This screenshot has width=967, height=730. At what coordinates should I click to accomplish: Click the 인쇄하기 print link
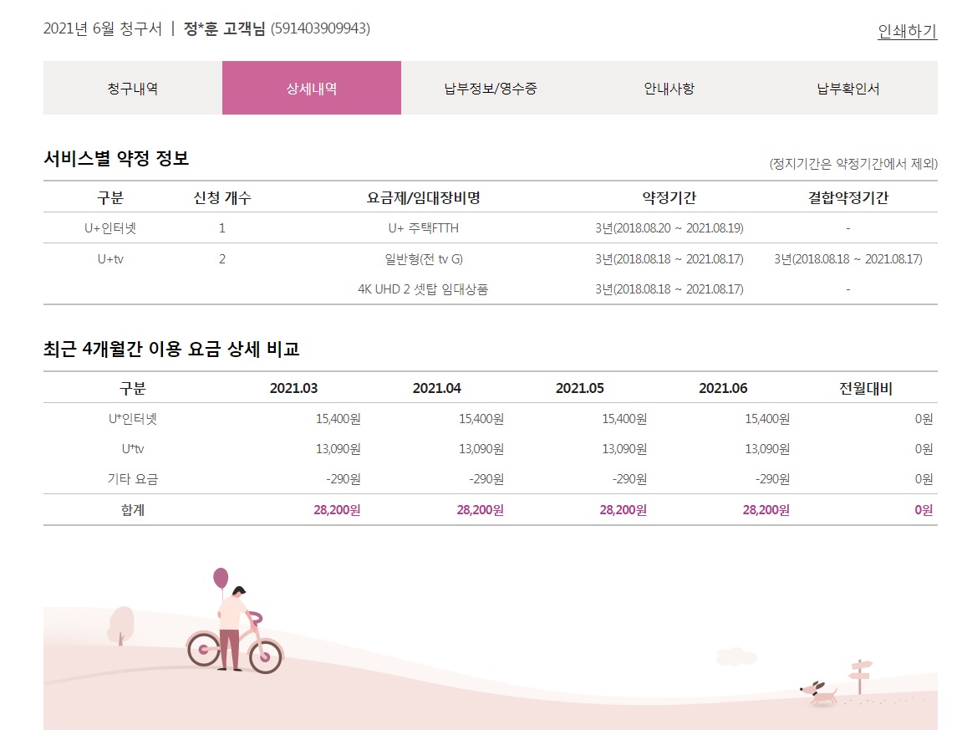(907, 32)
